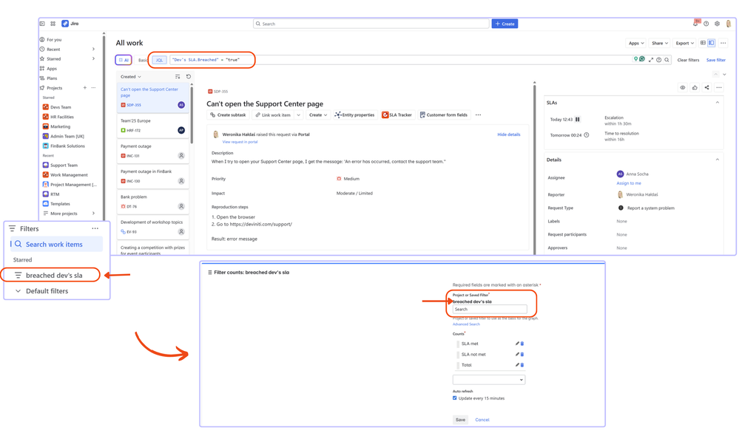
Task: Click the notifications bell icon
Action: (696, 24)
